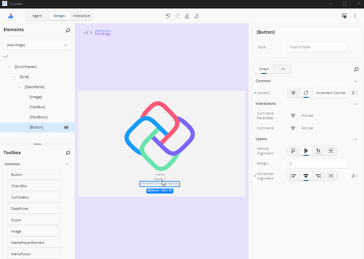Set horizontal alignment to right
The image size is (364, 259).
[x=318, y=176]
